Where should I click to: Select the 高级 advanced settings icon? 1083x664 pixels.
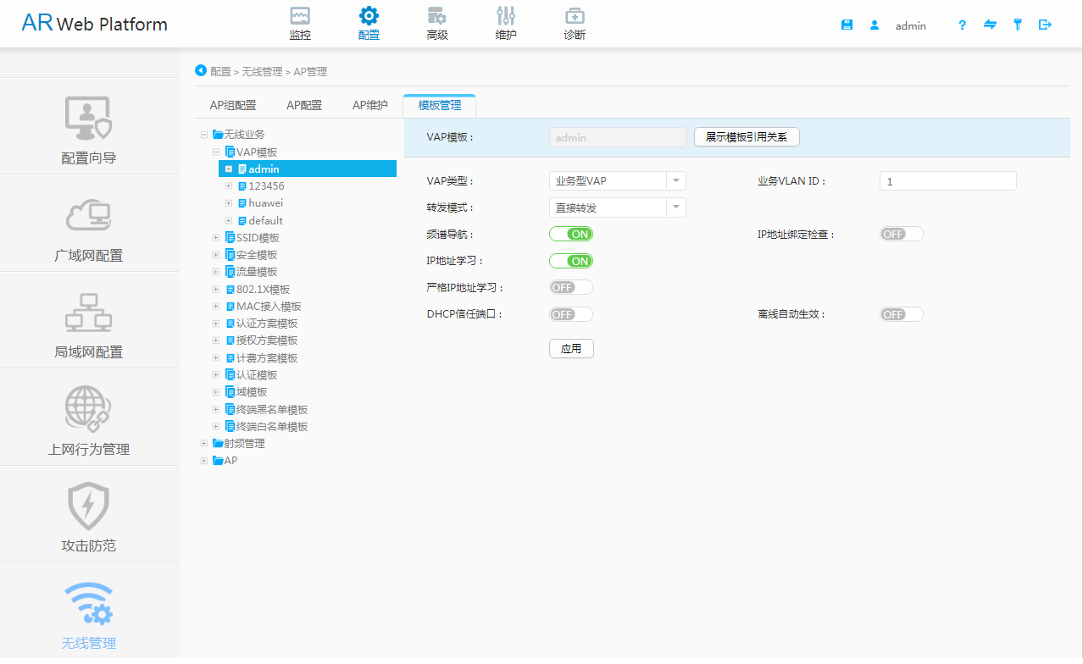[x=437, y=23]
